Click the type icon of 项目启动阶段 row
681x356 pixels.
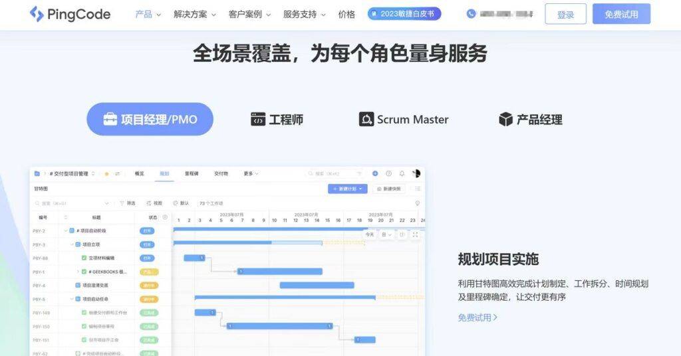pyautogui.click(x=72, y=230)
